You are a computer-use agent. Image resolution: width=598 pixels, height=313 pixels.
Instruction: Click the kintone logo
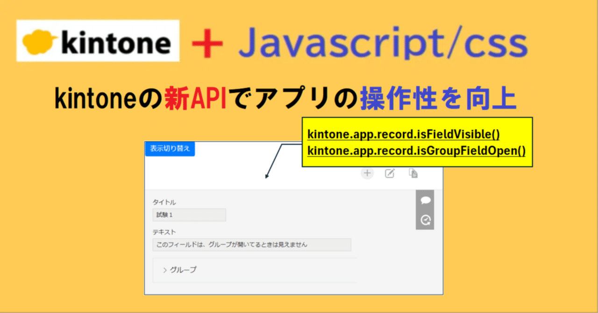98,41
